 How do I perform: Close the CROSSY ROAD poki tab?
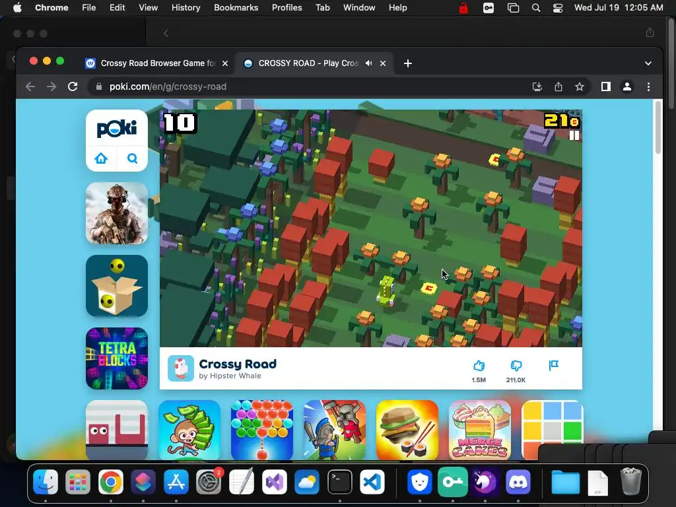point(383,63)
